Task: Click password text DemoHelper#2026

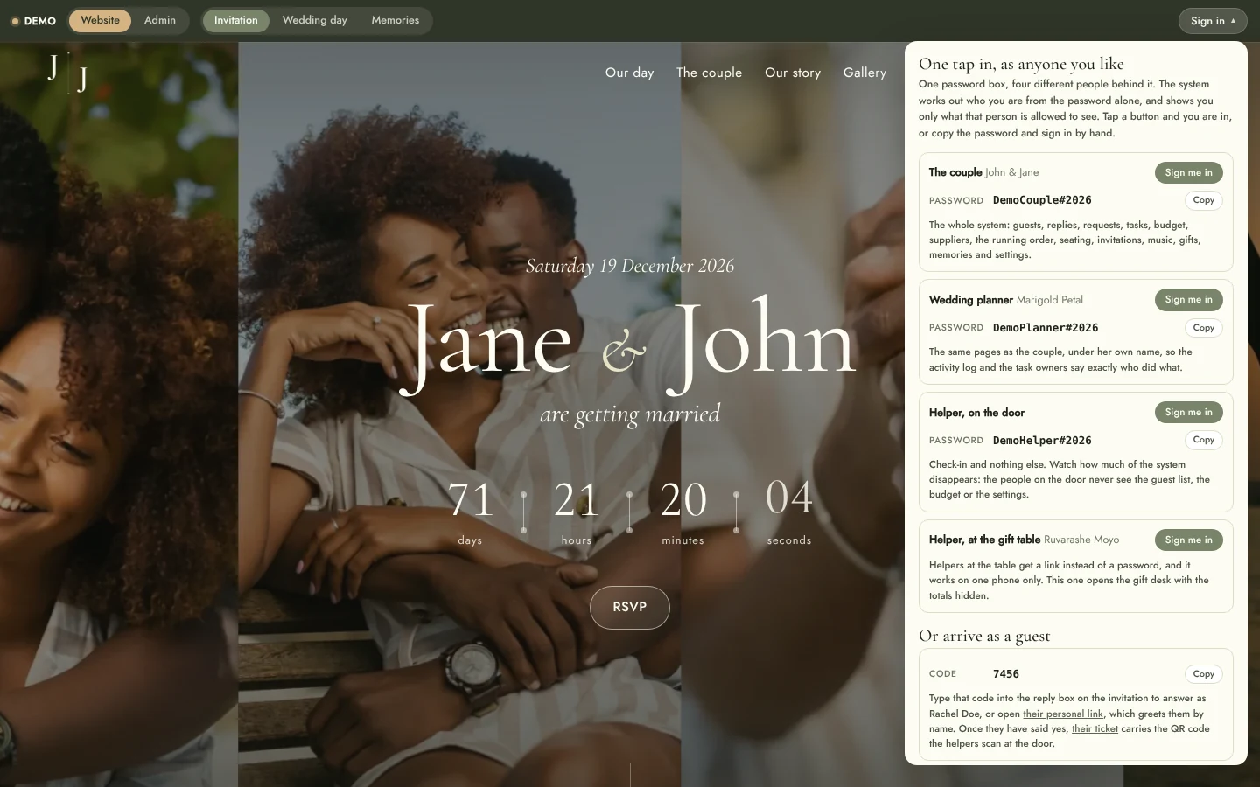Action: pyautogui.click(x=1042, y=440)
